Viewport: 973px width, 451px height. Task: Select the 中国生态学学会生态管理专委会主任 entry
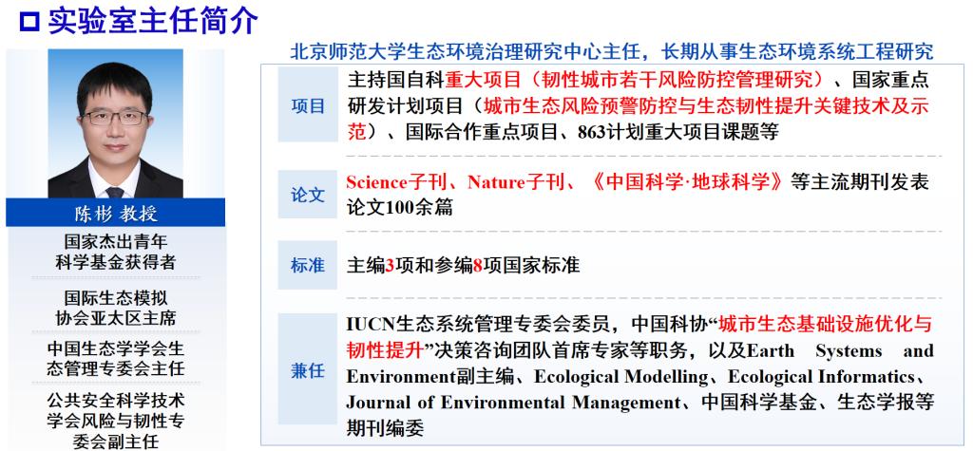pos(116,358)
